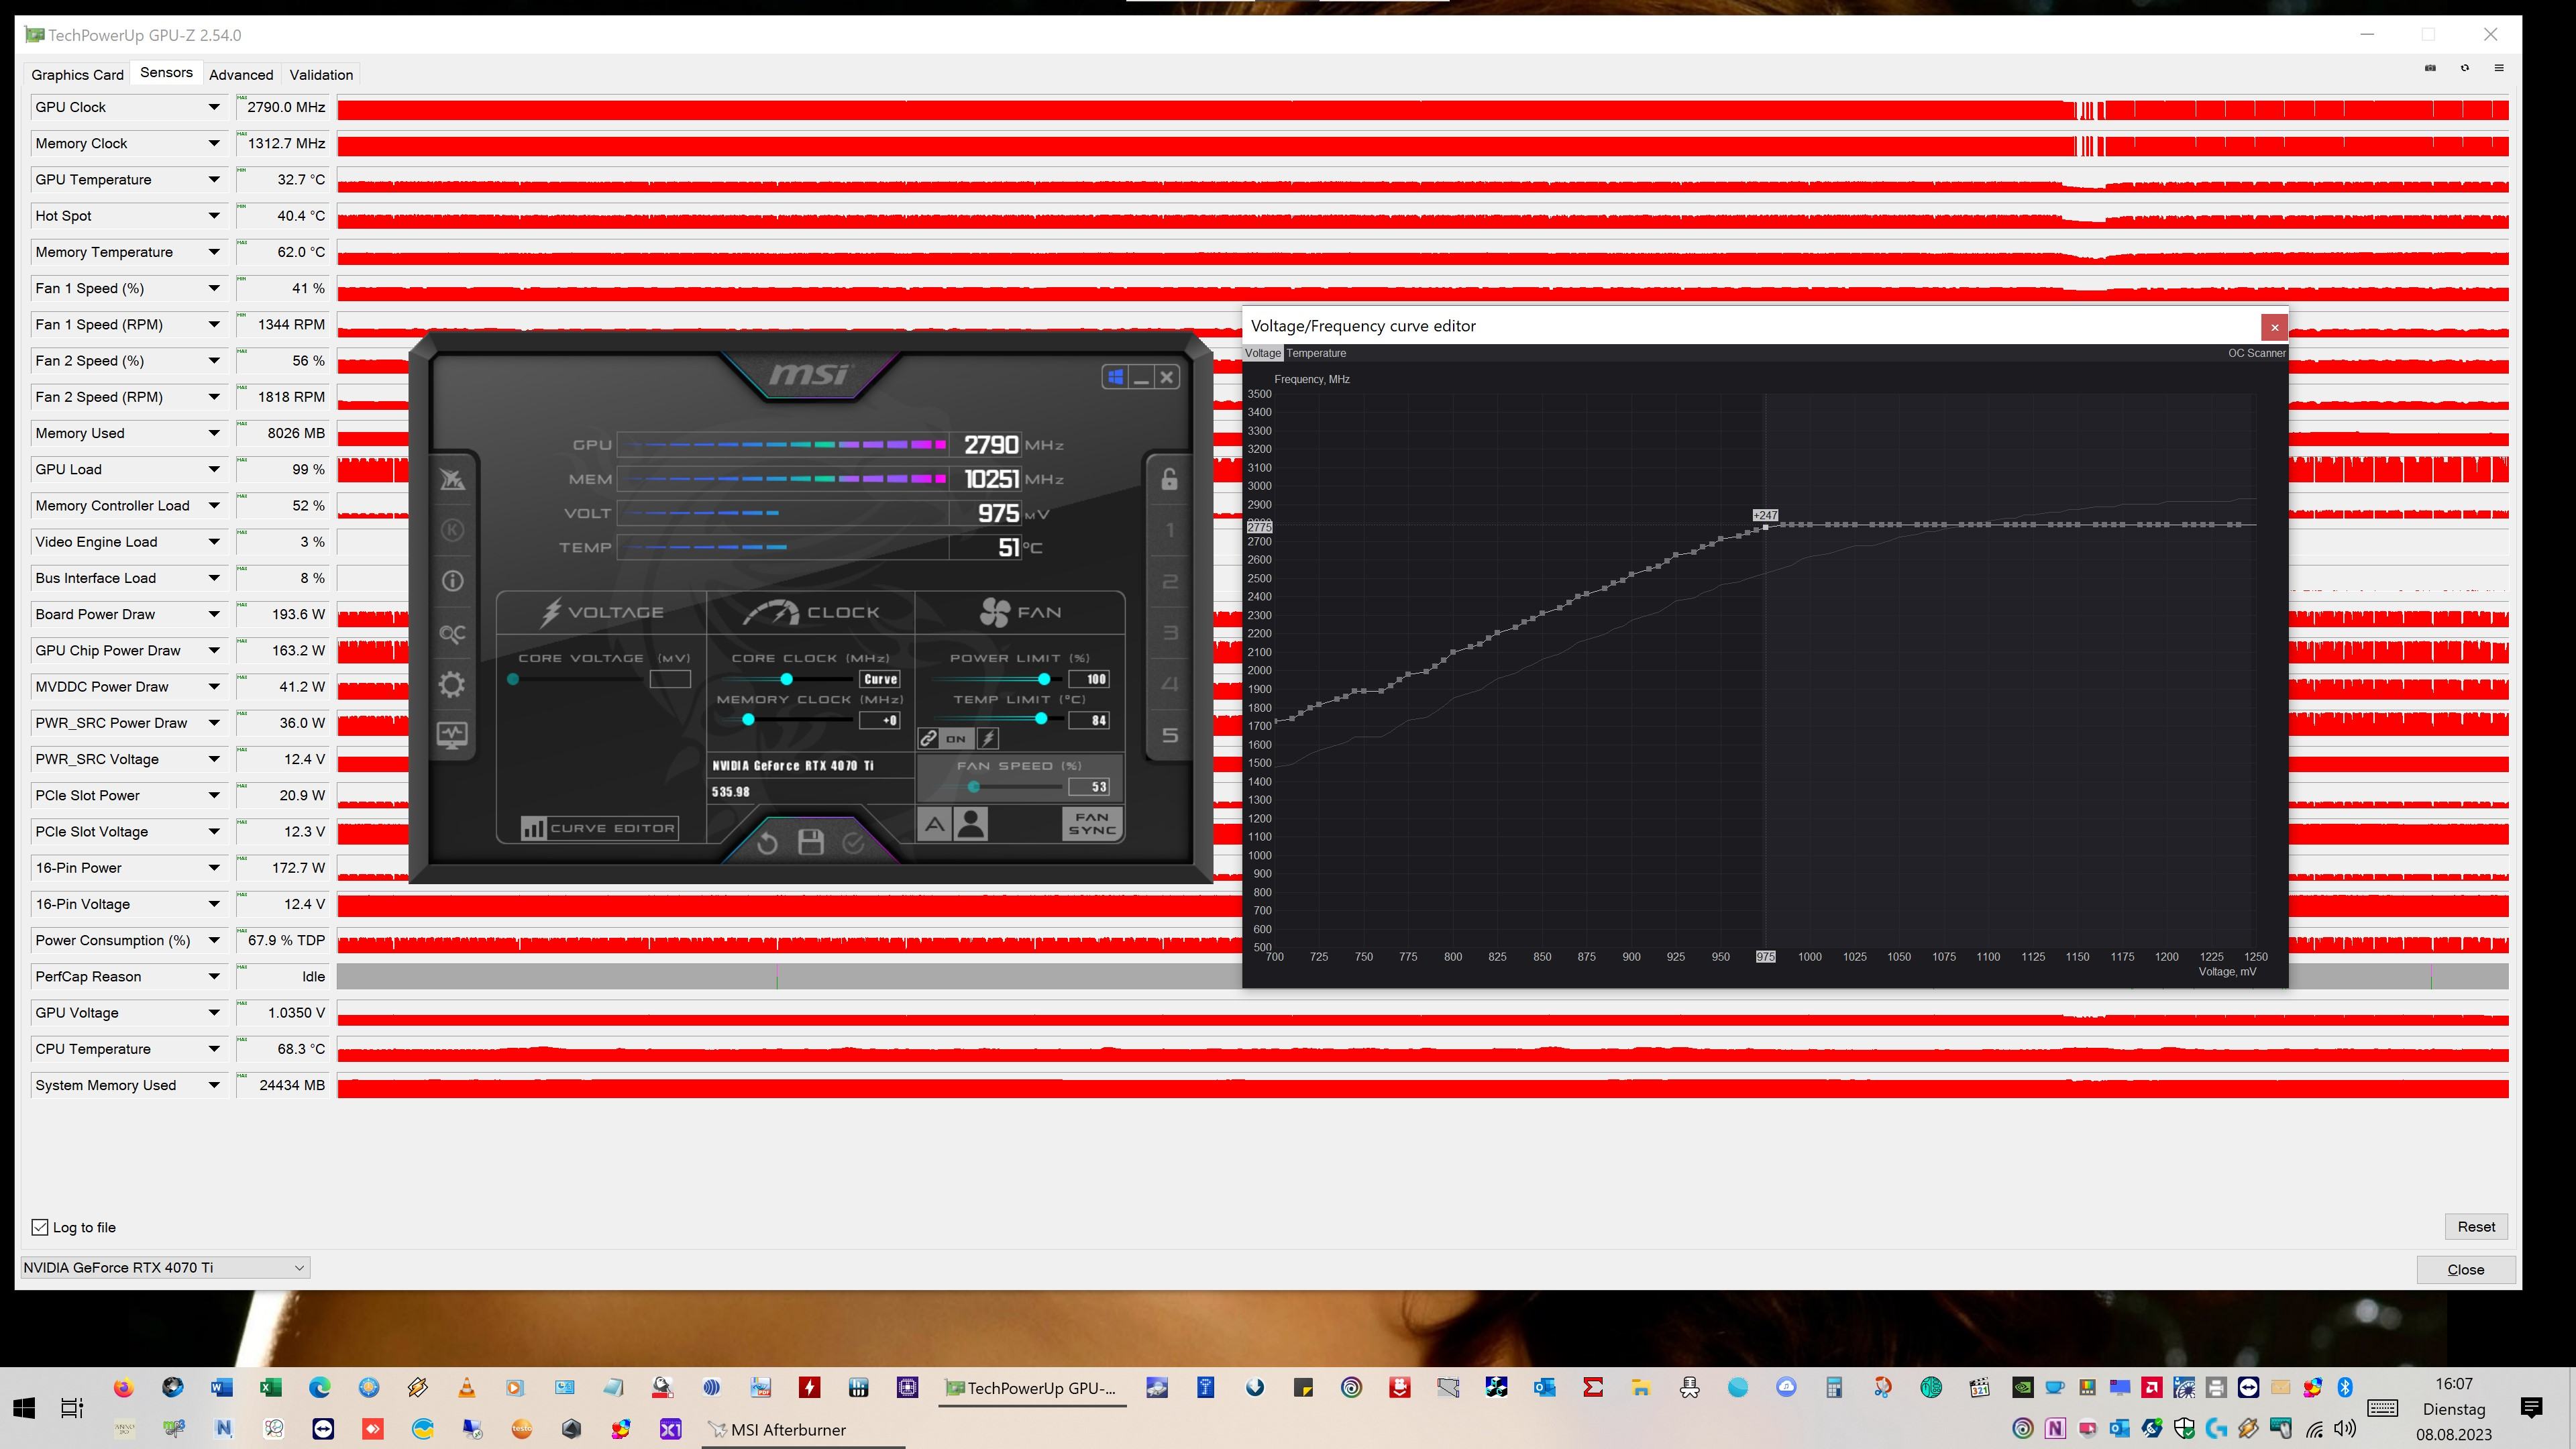Expand the CPU Temperature sensor dropdown
Image resolution: width=2576 pixels, height=1449 pixels.
pyautogui.click(x=214, y=1049)
